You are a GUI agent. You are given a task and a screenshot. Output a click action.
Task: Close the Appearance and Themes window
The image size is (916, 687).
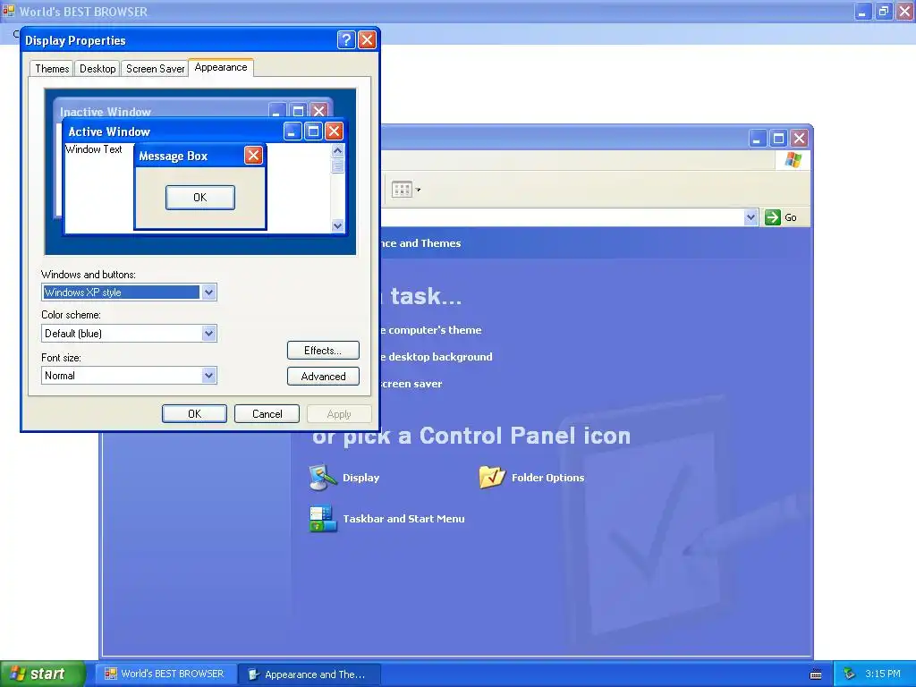pyautogui.click(x=799, y=139)
